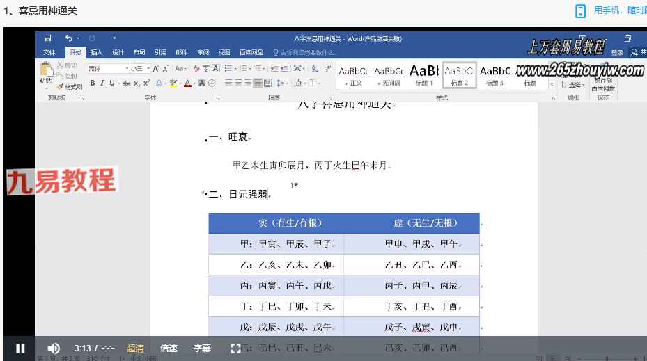This screenshot has width=647, height=361.
Task: Select the 标题 1 heading style
Action: click(424, 75)
